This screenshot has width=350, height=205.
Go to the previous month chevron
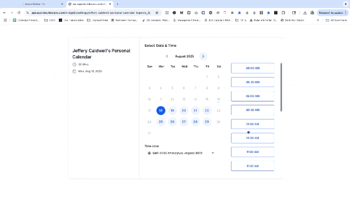167,56
